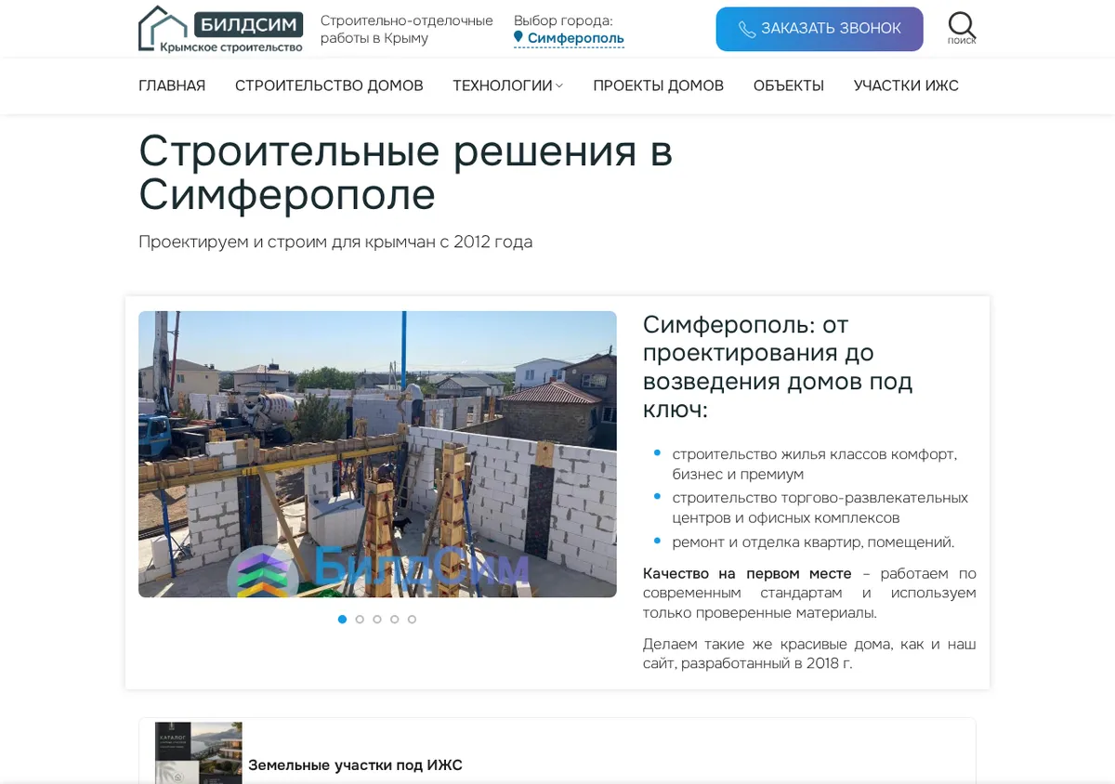Expand the ТЕХНОЛОГИИ menu chevron
1115x784 pixels.
(x=559, y=86)
